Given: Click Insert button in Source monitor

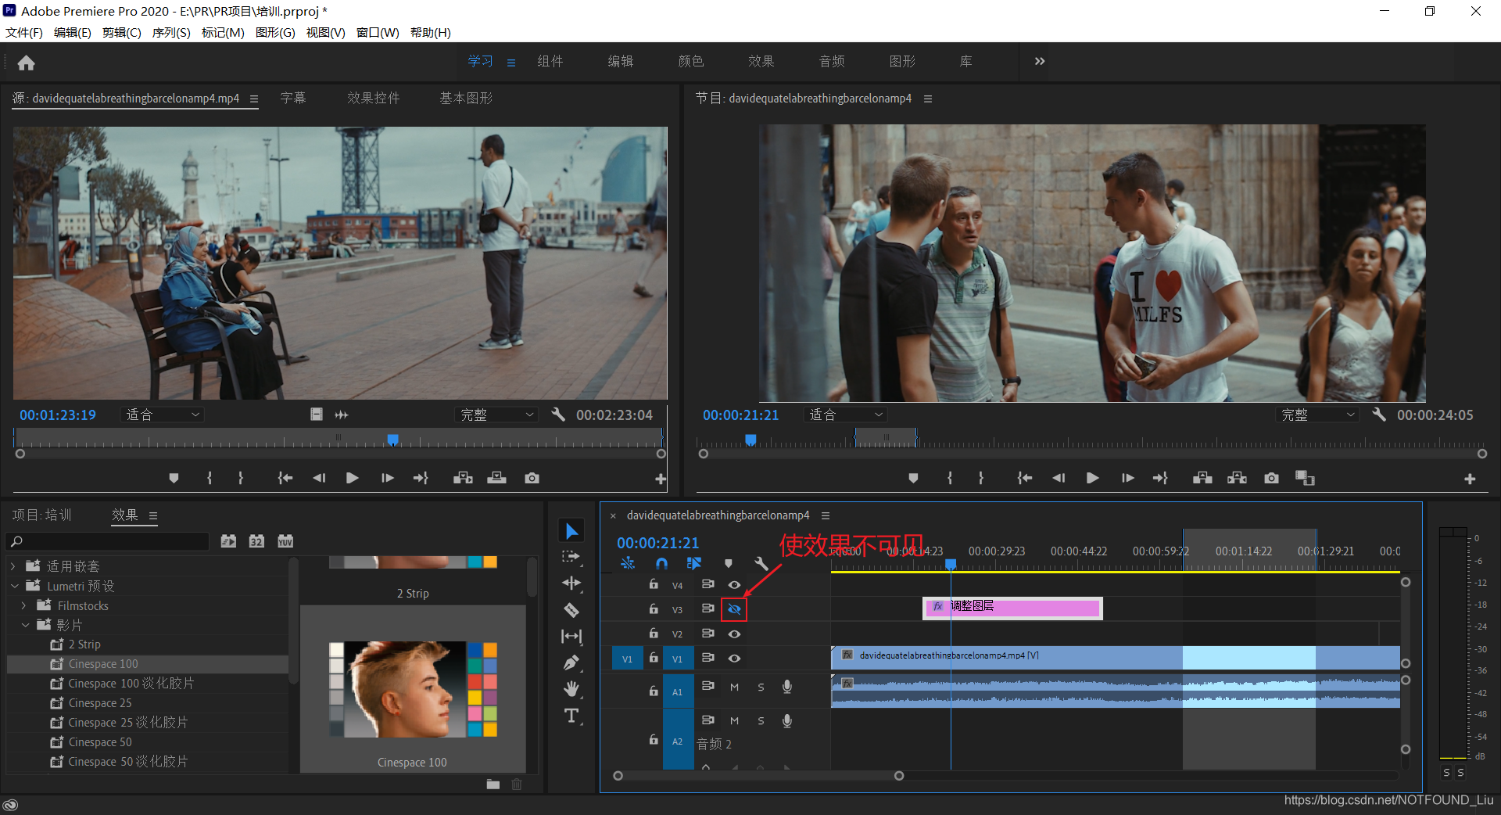Looking at the screenshot, I should point(463,478).
